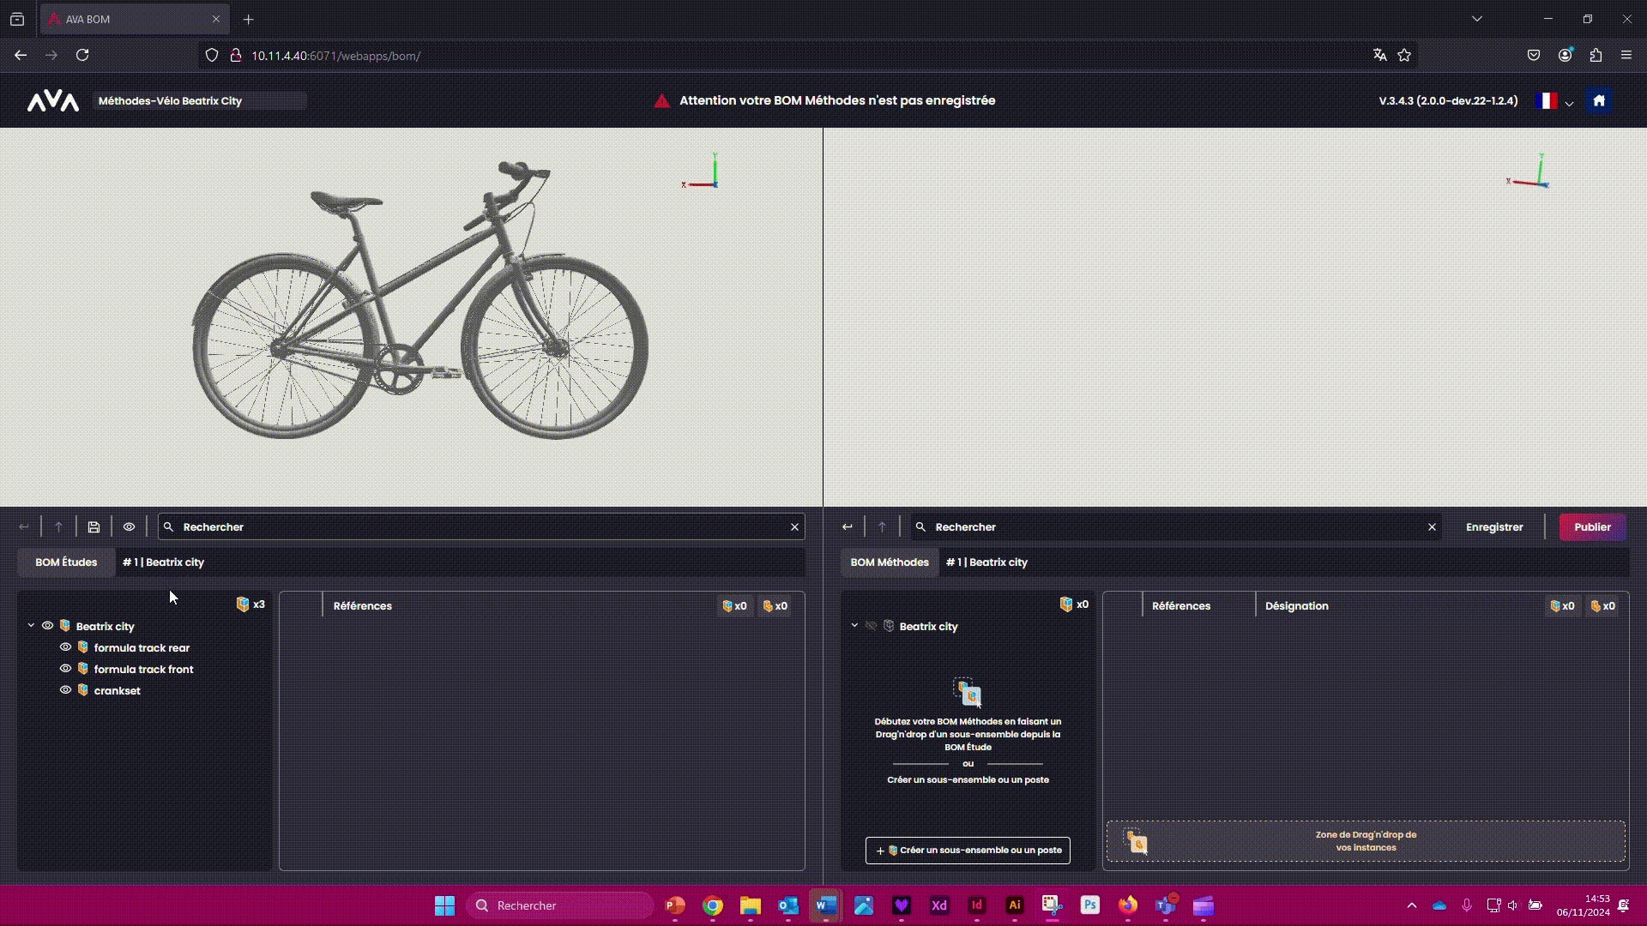Click the left Rechercher search field

coord(480,527)
